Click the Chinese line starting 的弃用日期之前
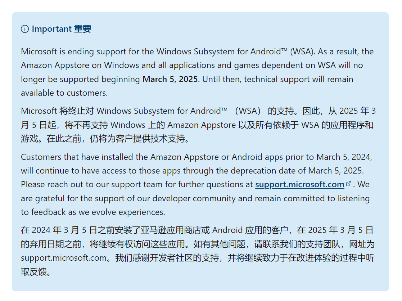The height and width of the screenshot is (301, 402). [x=198, y=244]
